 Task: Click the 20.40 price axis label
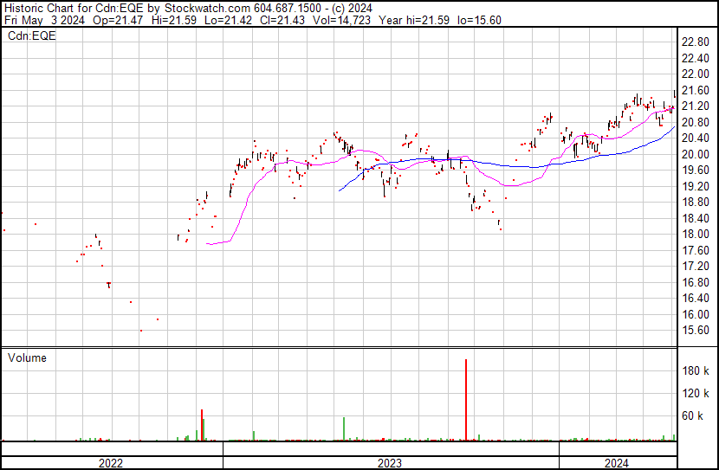click(x=695, y=138)
